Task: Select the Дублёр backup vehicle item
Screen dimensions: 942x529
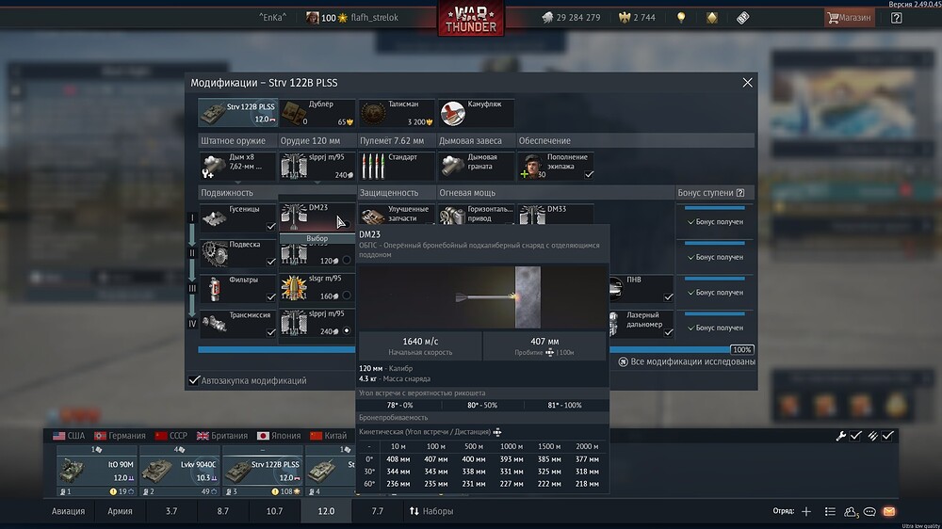Action: pyautogui.click(x=317, y=113)
